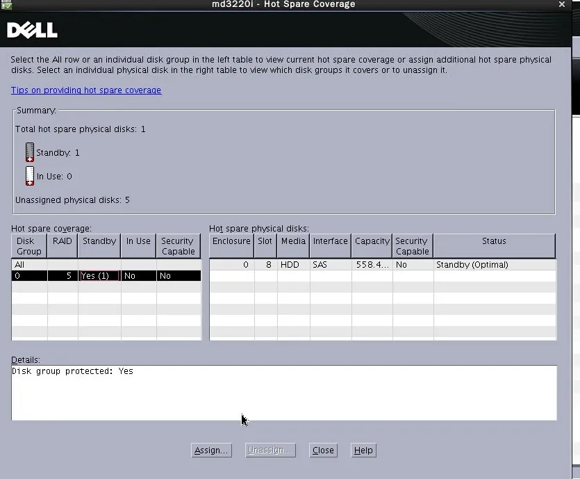580x479 pixels.
Task: Open Tips on providing hot spare coverage link
Action: pos(86,90)
